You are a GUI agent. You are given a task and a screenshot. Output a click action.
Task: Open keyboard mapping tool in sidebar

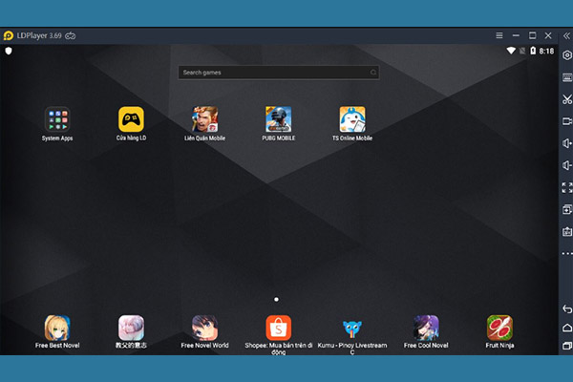(x=566, y=77)
